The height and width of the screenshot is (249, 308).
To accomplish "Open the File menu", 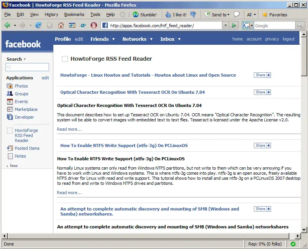I will tap(7, 14).
